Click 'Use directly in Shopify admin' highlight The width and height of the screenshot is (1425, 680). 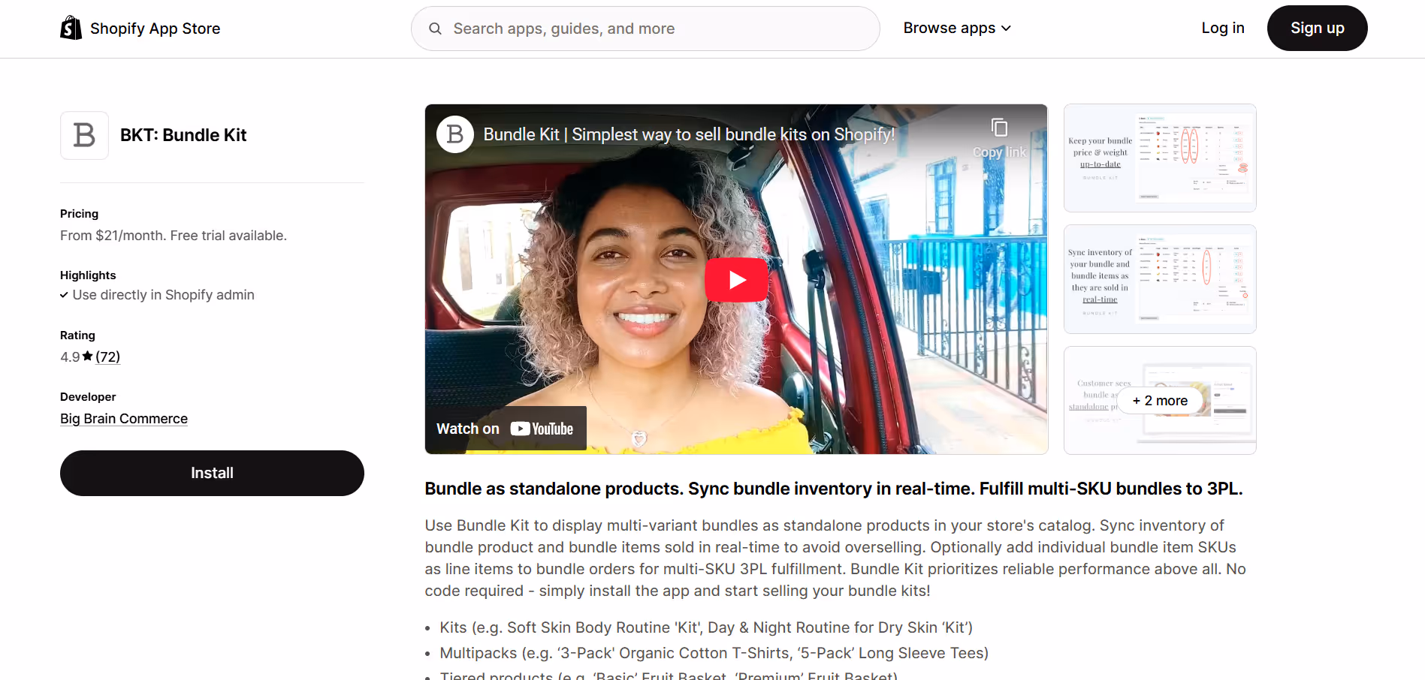(x=164, y=295)
